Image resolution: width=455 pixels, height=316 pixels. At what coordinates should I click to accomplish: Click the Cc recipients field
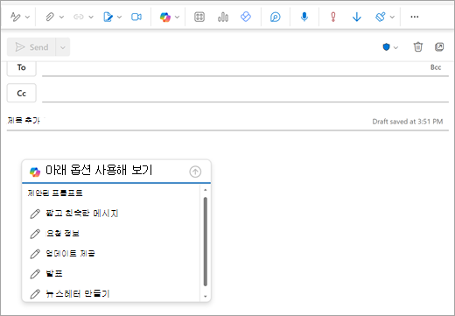(x=245, y=94)
